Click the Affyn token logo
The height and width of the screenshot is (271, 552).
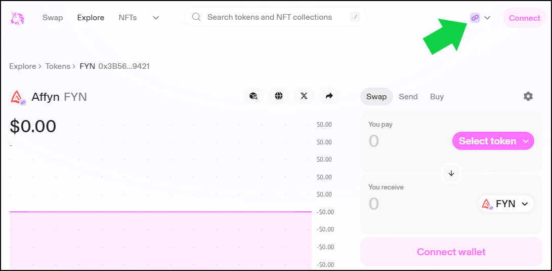pos(17,97)
